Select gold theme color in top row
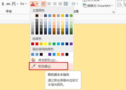 62,15
